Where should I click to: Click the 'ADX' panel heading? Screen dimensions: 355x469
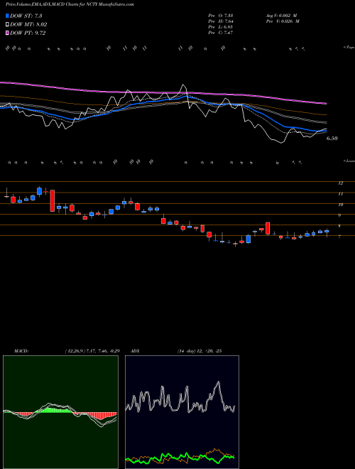[135, 351]
